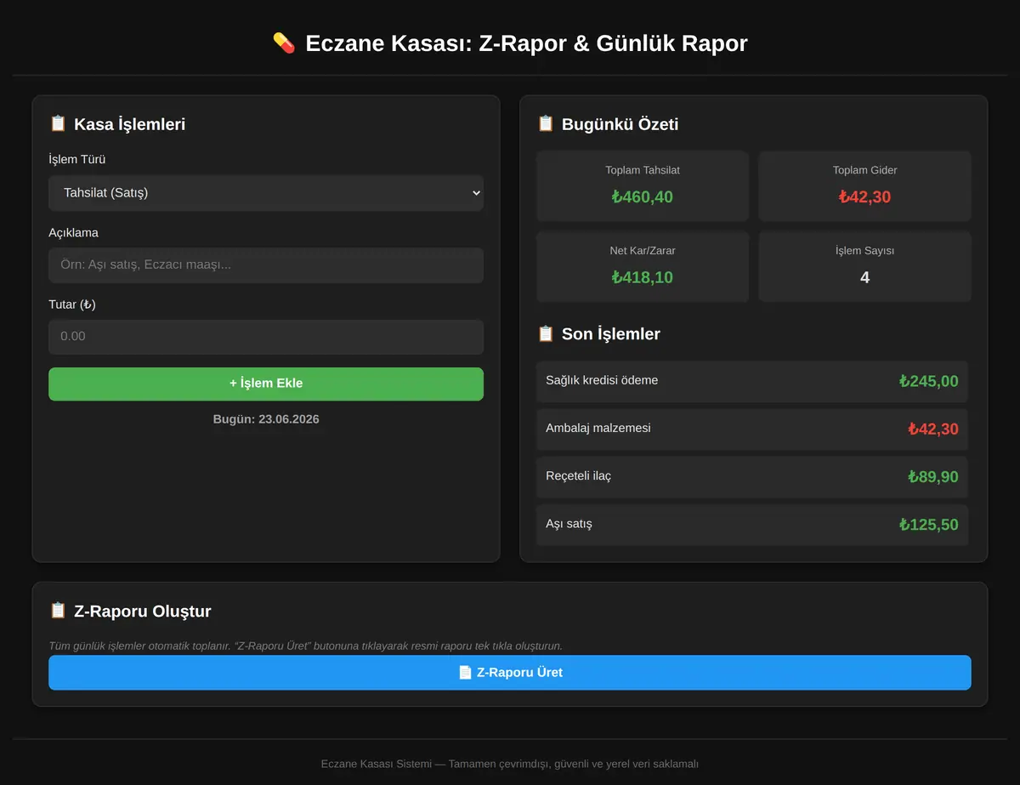
Task: Select the Reçeteli ilaç transaction row
Action: (x=752, y=476)
